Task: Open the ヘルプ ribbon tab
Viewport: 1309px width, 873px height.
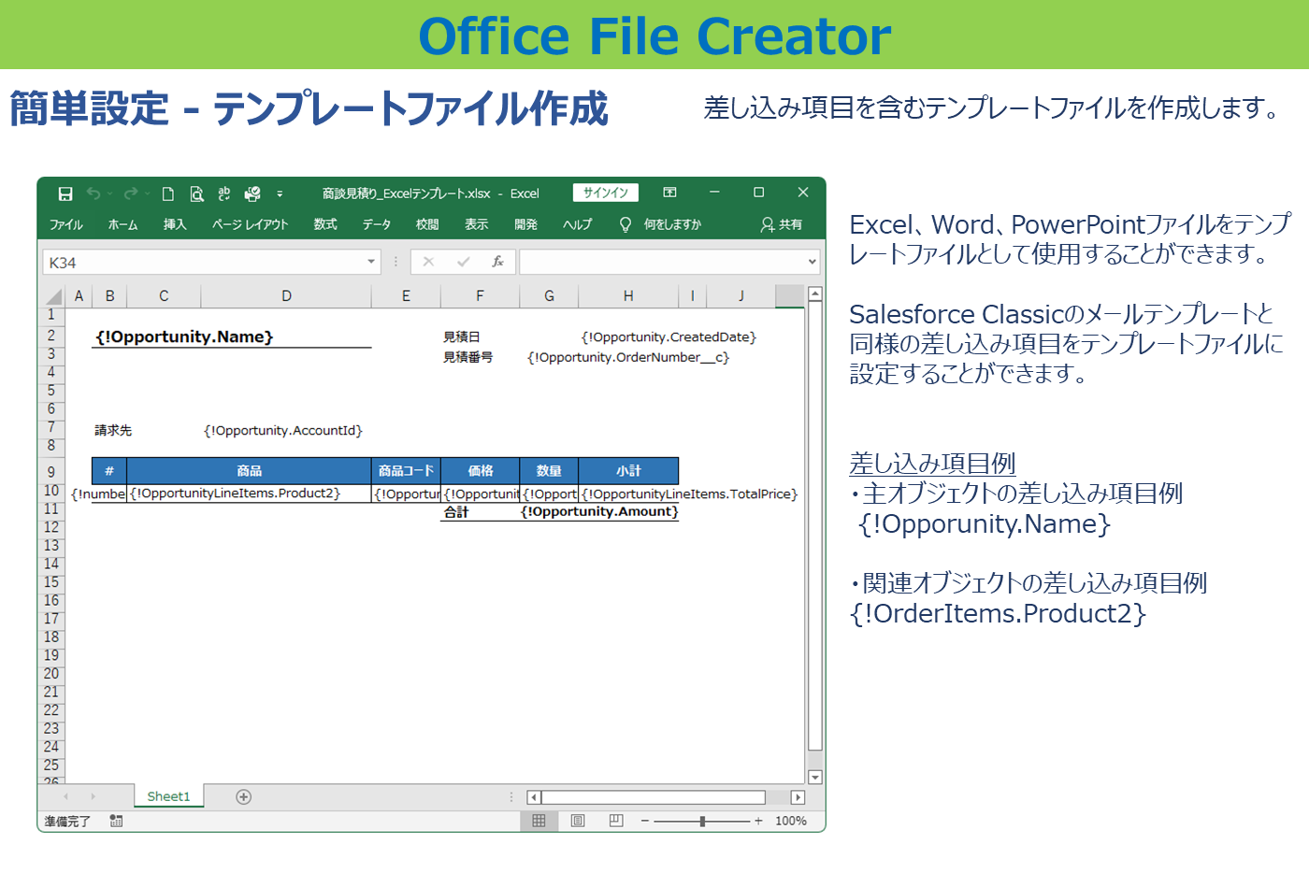Action: (577, 224)
